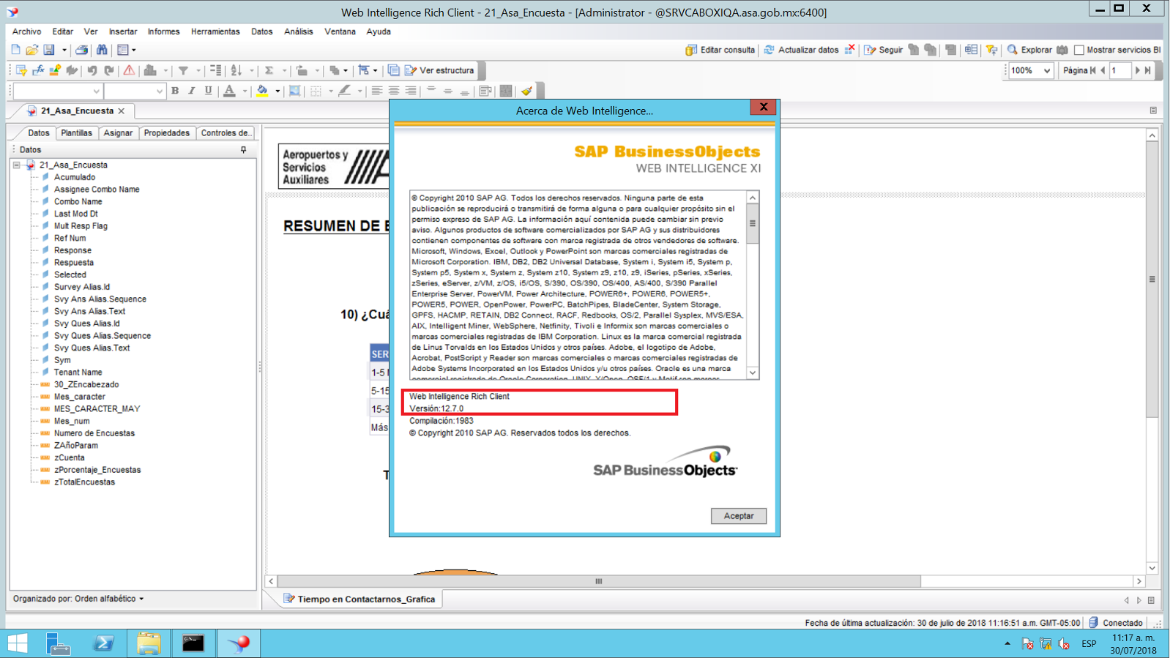Select the Tiempo en Contactarnos_Grafica report tab
This screenshot has width=1170, height=658.
coord(359,599)
